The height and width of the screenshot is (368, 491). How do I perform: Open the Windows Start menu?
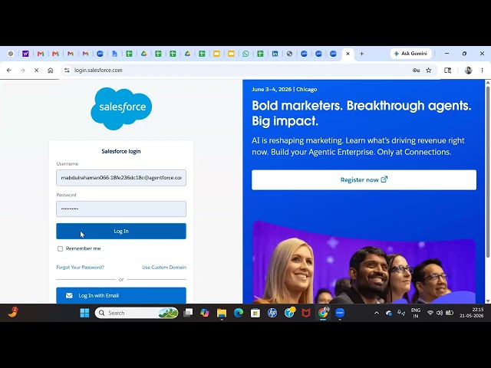click(84, 313)
